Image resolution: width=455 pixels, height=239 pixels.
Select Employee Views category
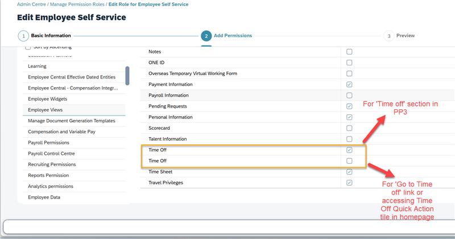tap(74, 110)
